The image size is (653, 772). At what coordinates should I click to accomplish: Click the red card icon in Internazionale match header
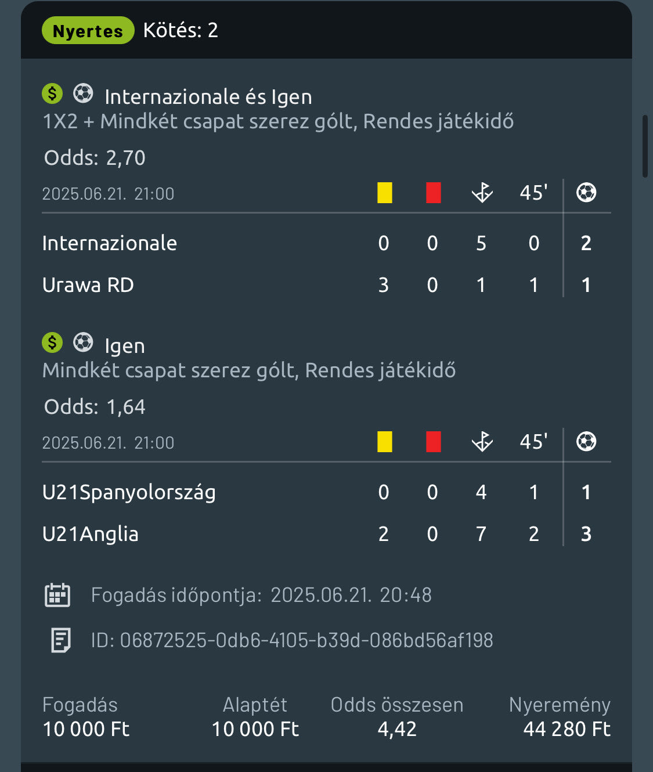click(x=433, y=193)
